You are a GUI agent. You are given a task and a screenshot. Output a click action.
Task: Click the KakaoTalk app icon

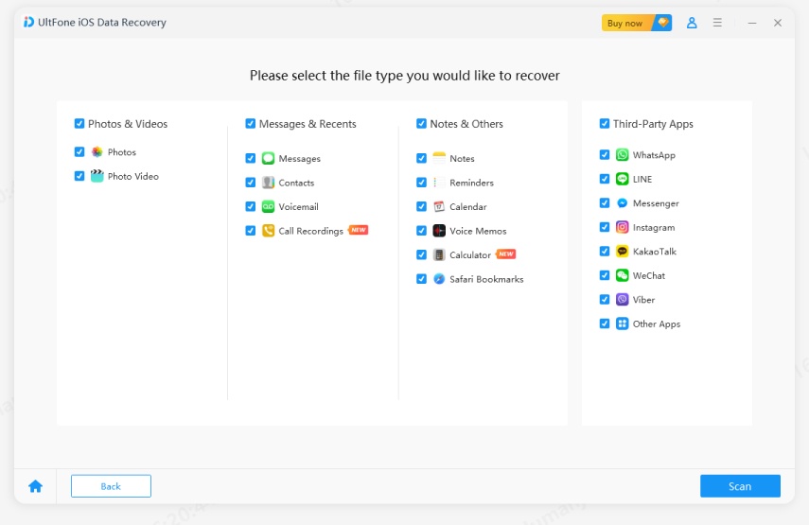pos(622,252)
